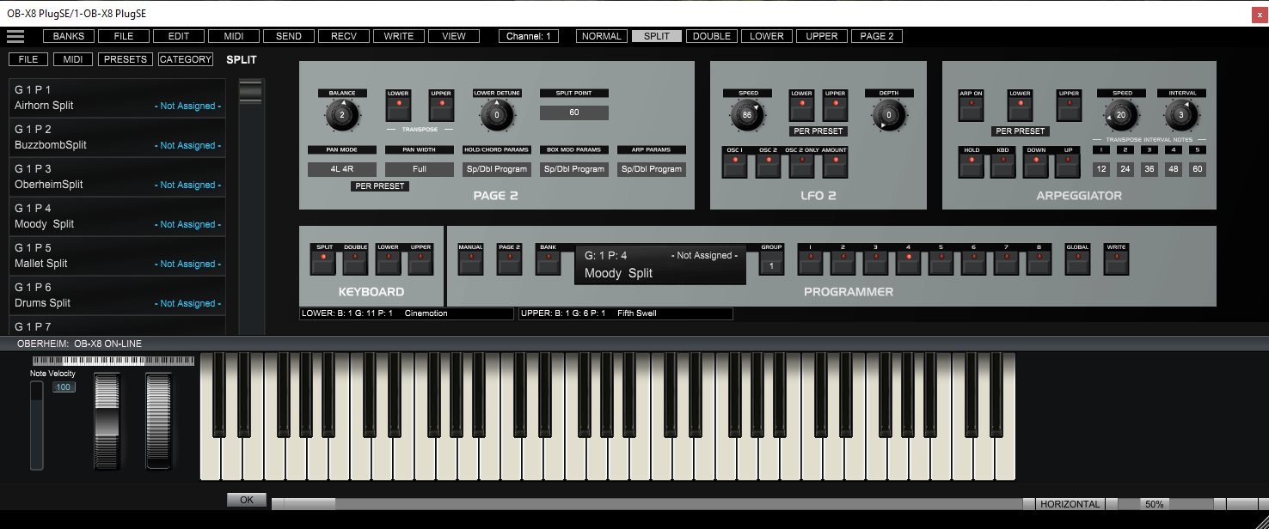Open the Pan Width Full selector
The width and height of the screenshot is (1269, 529).
[x=420, y=169]
